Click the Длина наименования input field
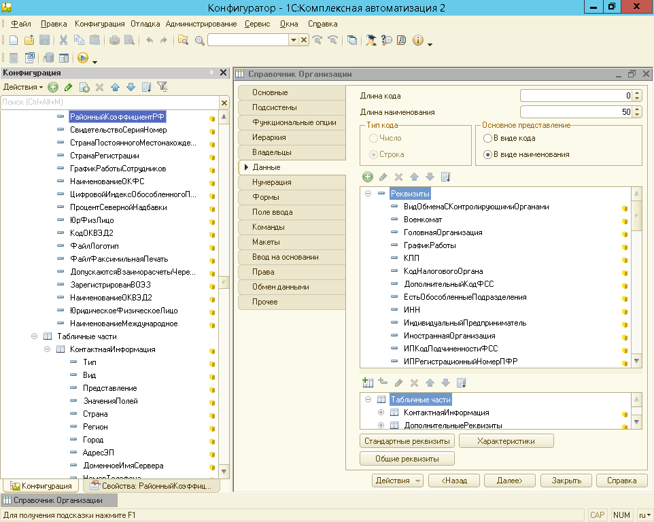 576,111
